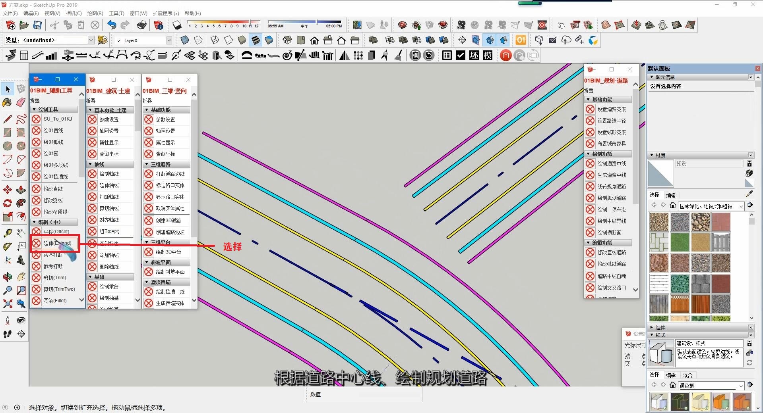763x413 pixels.
Task: Click the red round M icon
Action: [x=505, y=55]
